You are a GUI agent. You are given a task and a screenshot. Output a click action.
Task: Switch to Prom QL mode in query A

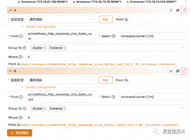[x=122, y=19]
